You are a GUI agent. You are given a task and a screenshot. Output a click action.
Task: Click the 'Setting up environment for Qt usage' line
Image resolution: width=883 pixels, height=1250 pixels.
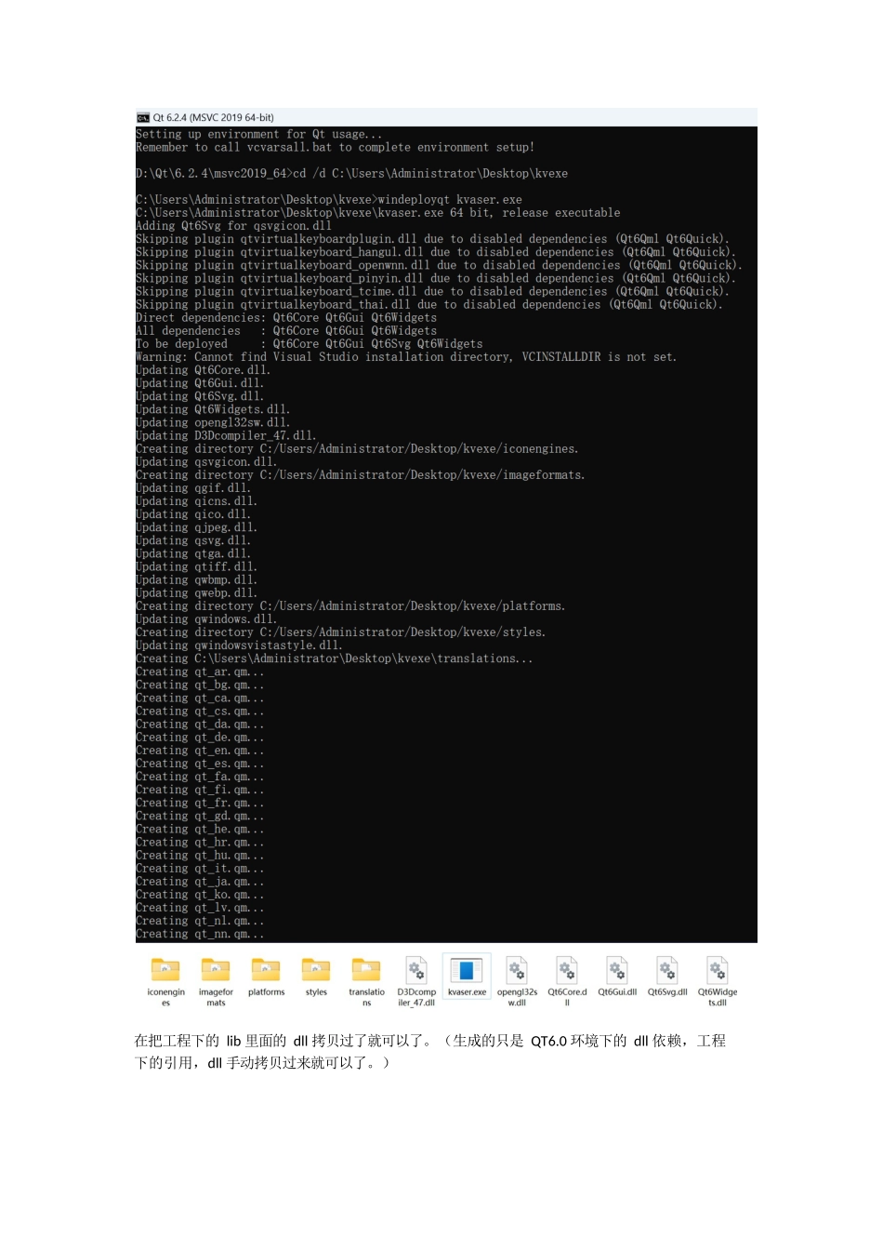click(259, 135)
